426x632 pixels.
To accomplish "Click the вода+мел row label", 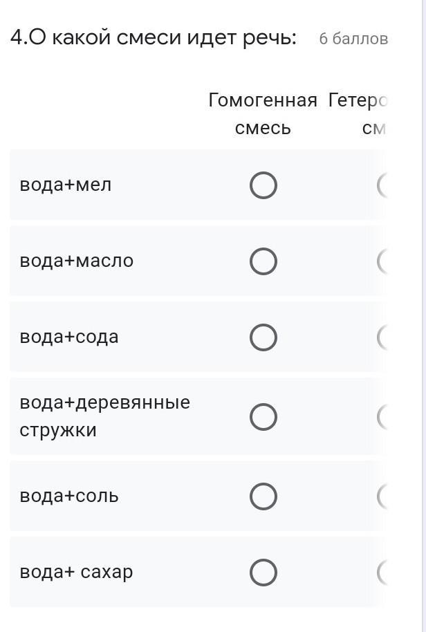I will (x=65, y=185).
